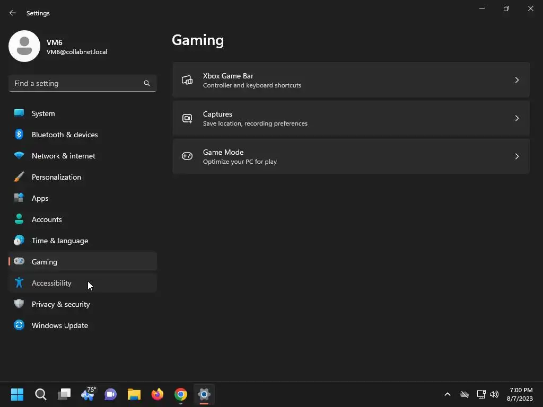
Task: Open Xbox Game Bar settings card
Action: pos(351,80)
